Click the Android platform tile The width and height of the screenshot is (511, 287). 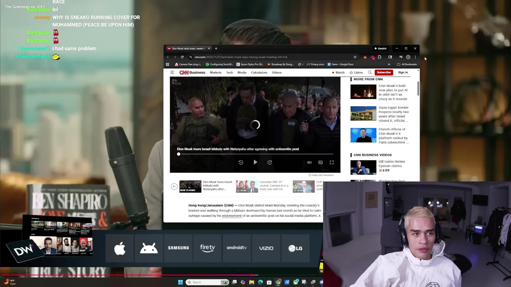tap(149, 248)
